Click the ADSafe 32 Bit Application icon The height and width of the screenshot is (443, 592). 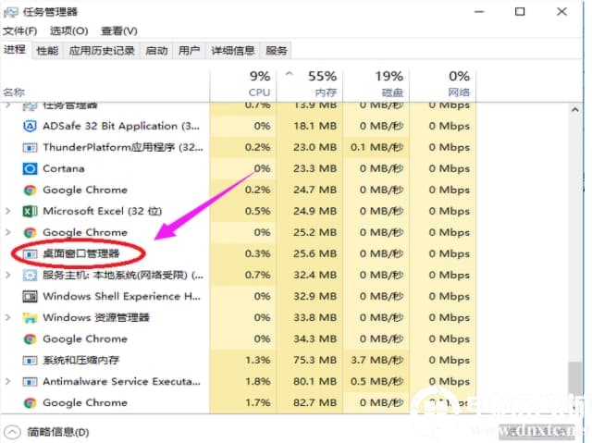pos(30,126)
